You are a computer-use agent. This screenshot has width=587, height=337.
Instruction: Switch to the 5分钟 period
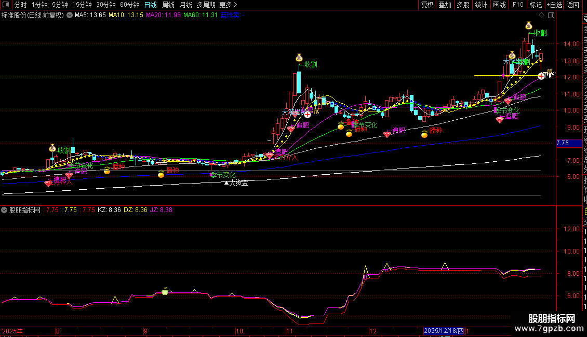pos(60,5)
